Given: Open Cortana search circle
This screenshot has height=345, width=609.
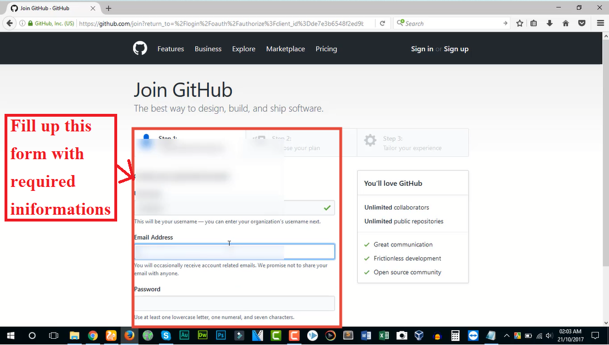Looking at the screenshot, I should 32,336.
